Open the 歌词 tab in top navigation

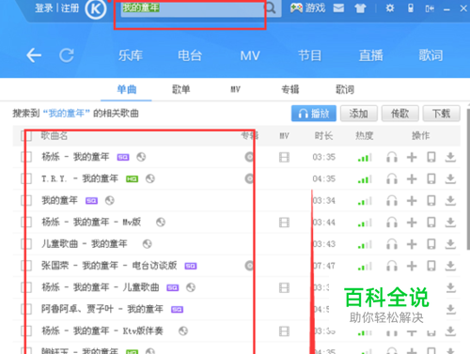pos(431,55)
